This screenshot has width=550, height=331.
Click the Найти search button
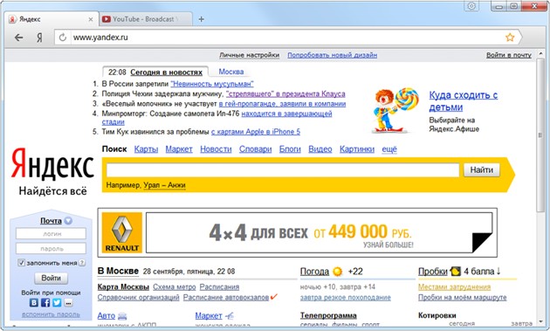click(482, 170)
